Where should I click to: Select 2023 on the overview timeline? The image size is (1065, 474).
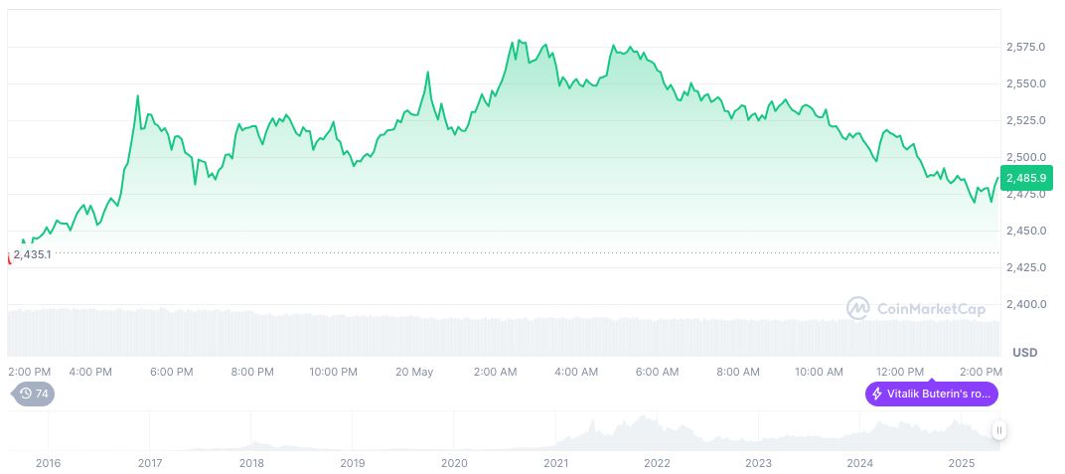758,463
